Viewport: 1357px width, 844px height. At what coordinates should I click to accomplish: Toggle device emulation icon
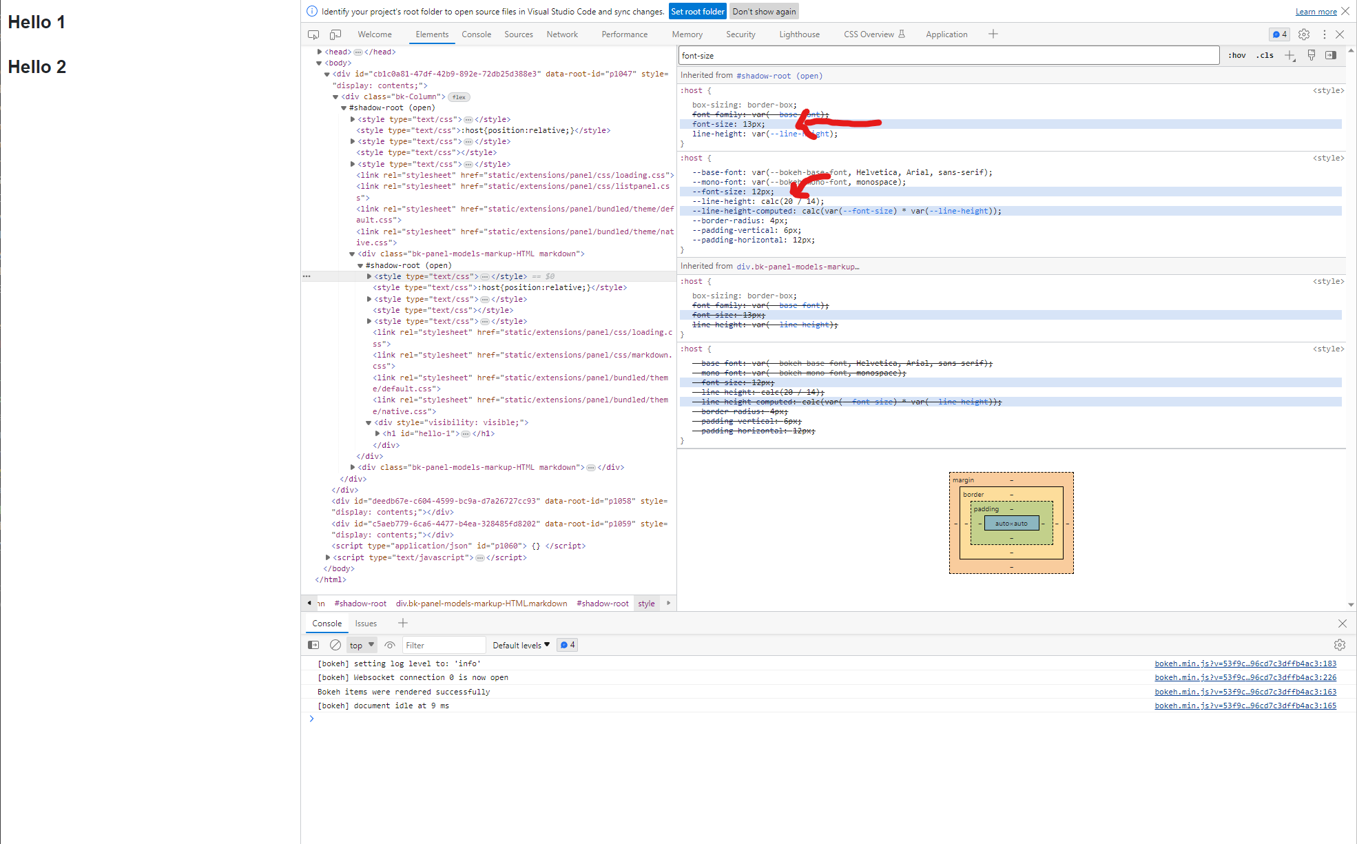click(335, 34)
